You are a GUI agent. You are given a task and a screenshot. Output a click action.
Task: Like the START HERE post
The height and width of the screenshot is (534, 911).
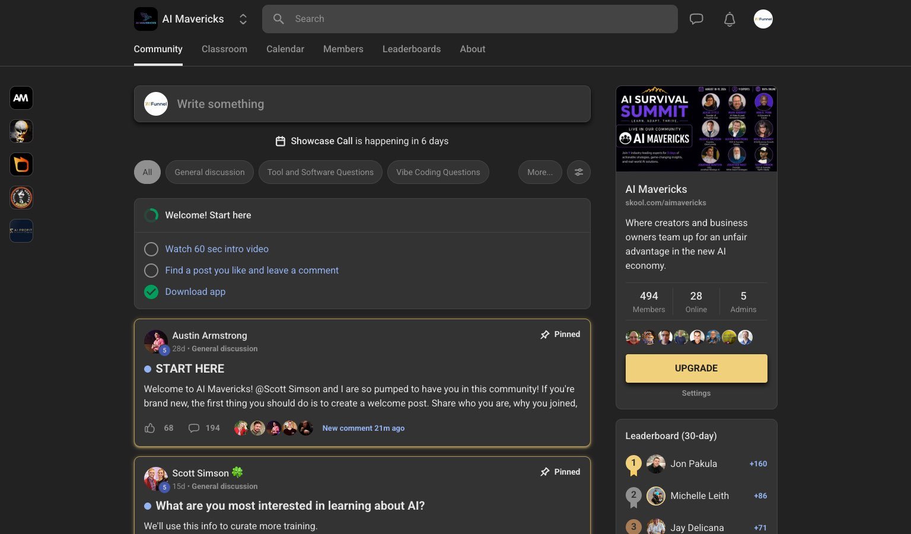click(149, 428)
